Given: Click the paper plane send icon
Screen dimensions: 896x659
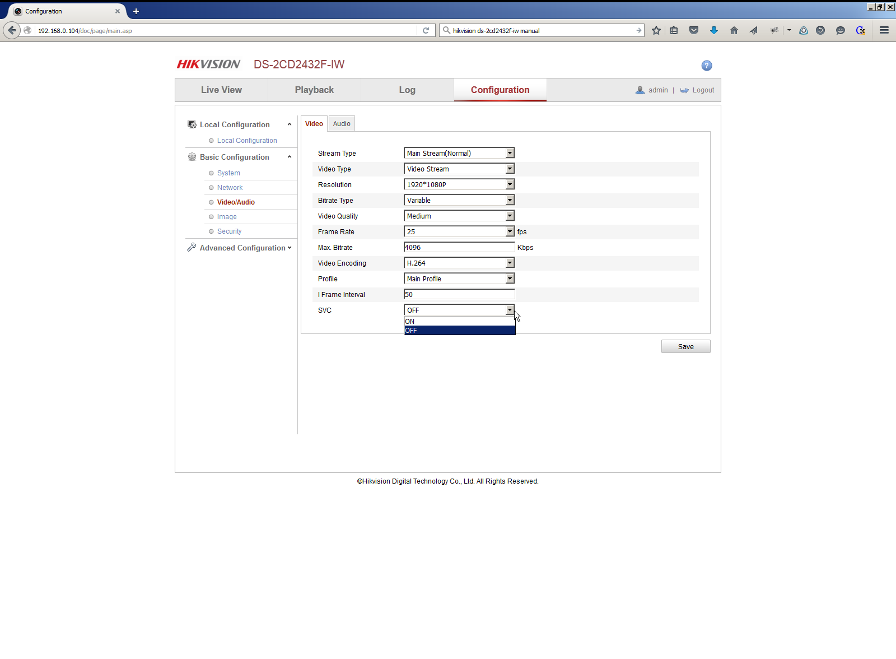Looking at the screenshot, I should point(754,30).
